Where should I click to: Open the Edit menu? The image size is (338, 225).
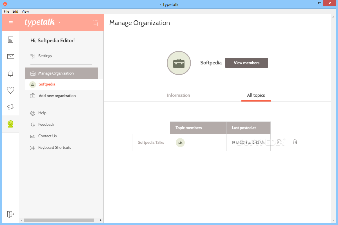coord(15,12)
